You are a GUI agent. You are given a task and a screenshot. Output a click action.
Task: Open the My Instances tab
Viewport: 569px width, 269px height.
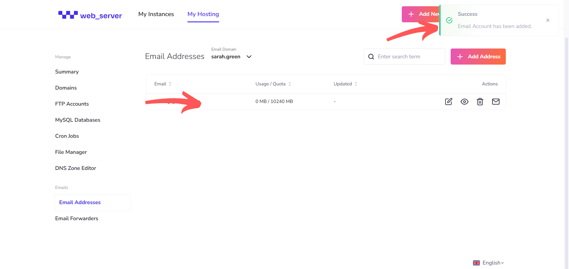click(x=156, y=14)
